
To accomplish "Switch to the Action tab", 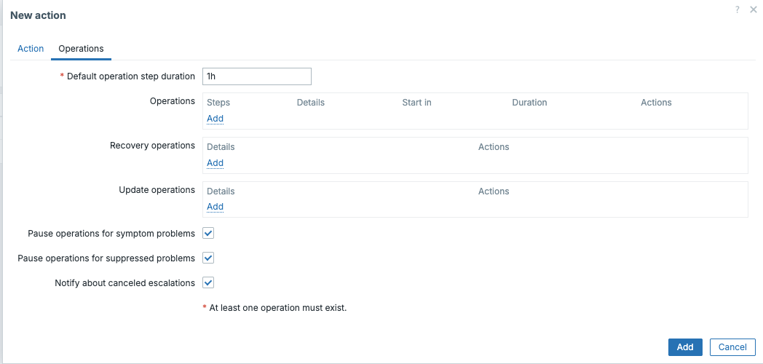I will click(x=31, y=49).
